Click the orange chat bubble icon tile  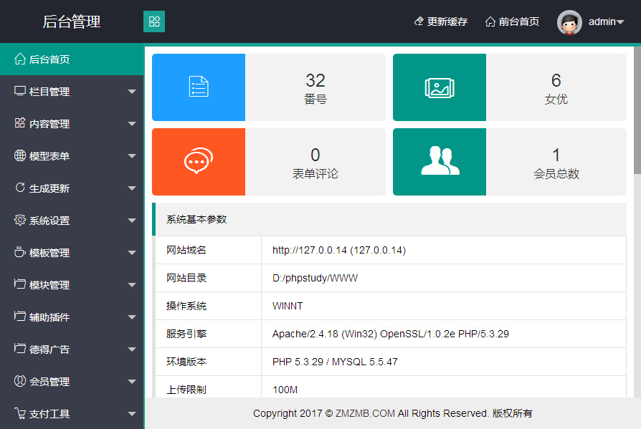point(199,162)
